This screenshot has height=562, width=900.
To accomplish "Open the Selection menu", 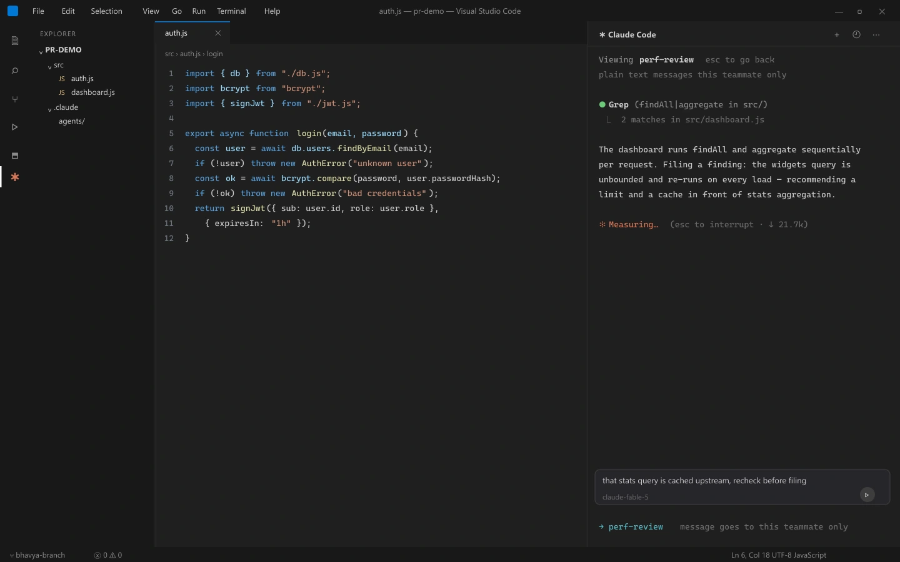I will (106, 11).
